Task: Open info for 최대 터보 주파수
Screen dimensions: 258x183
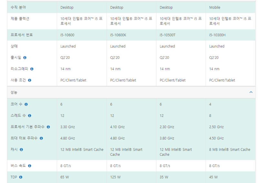Action: 42,138
